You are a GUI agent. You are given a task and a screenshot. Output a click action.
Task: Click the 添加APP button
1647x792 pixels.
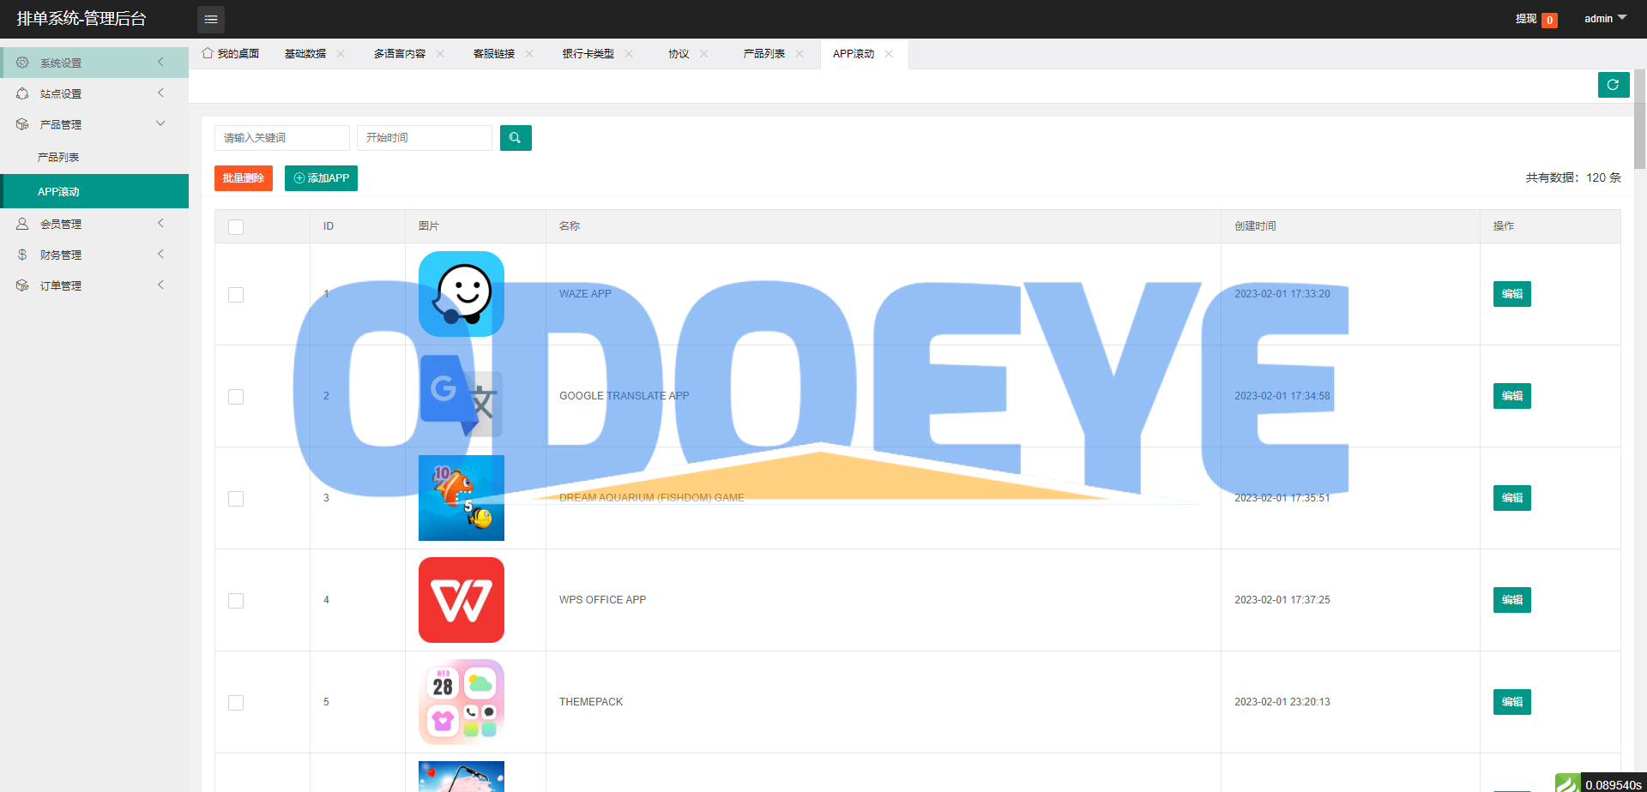point(321,178)
